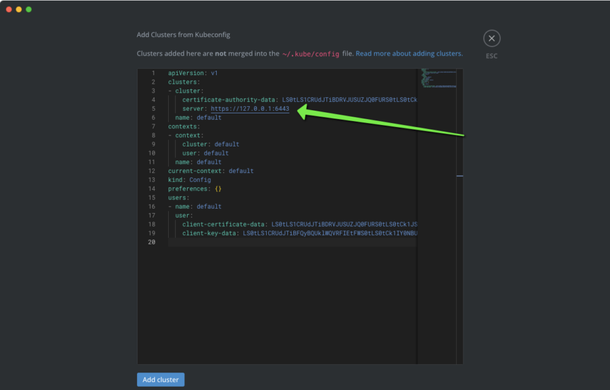The height and width of the screenshot is (390, 610).
Task: Open the Read more about adding clusters link
Action: (409, 54)
